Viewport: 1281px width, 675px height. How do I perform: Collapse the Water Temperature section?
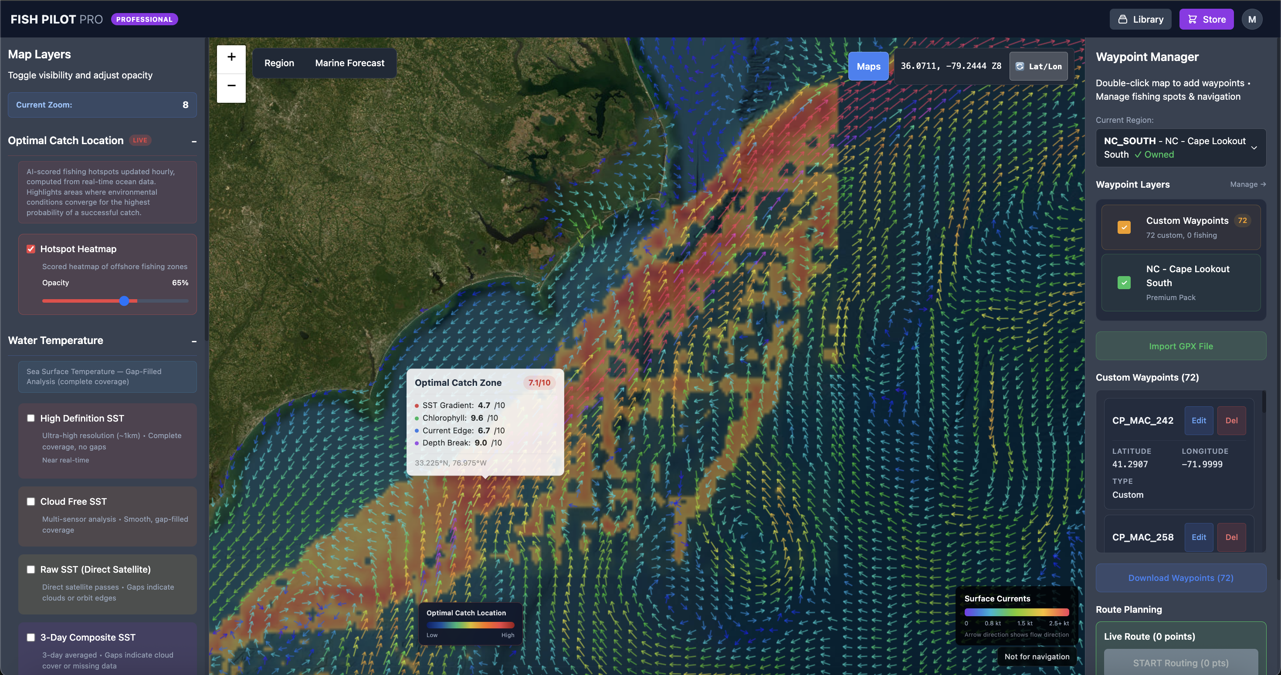click(x=194, y=341)
